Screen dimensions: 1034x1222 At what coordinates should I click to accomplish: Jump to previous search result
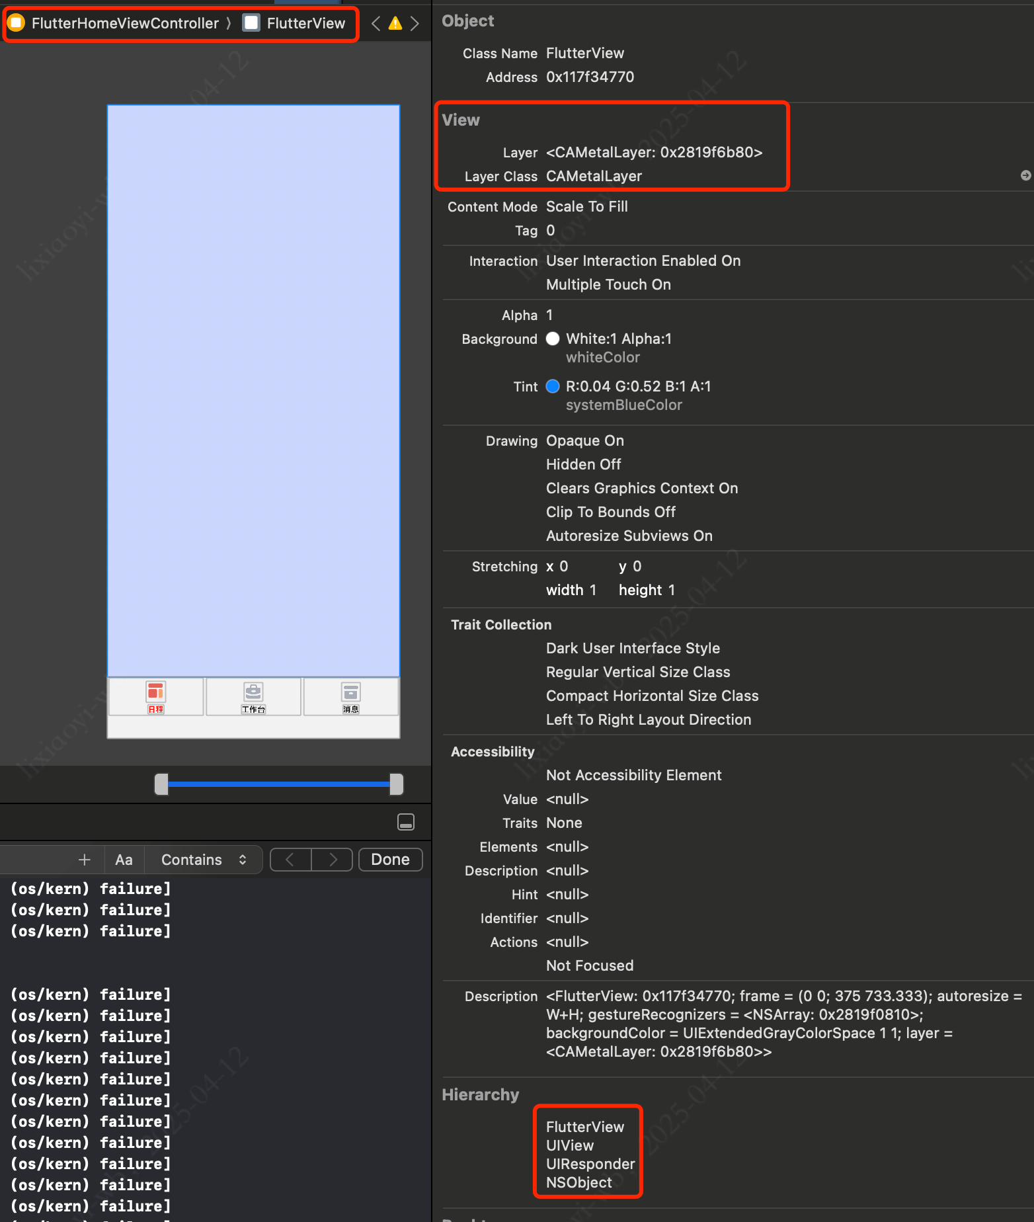pyautogui.click(x=290, y=860)
